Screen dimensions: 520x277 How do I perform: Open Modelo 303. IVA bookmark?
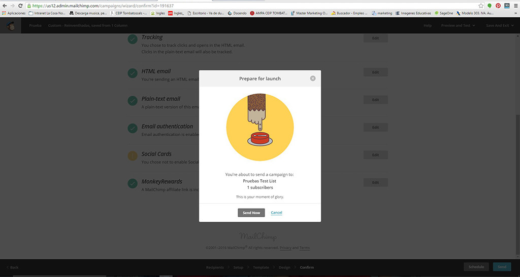click(475, 13)
